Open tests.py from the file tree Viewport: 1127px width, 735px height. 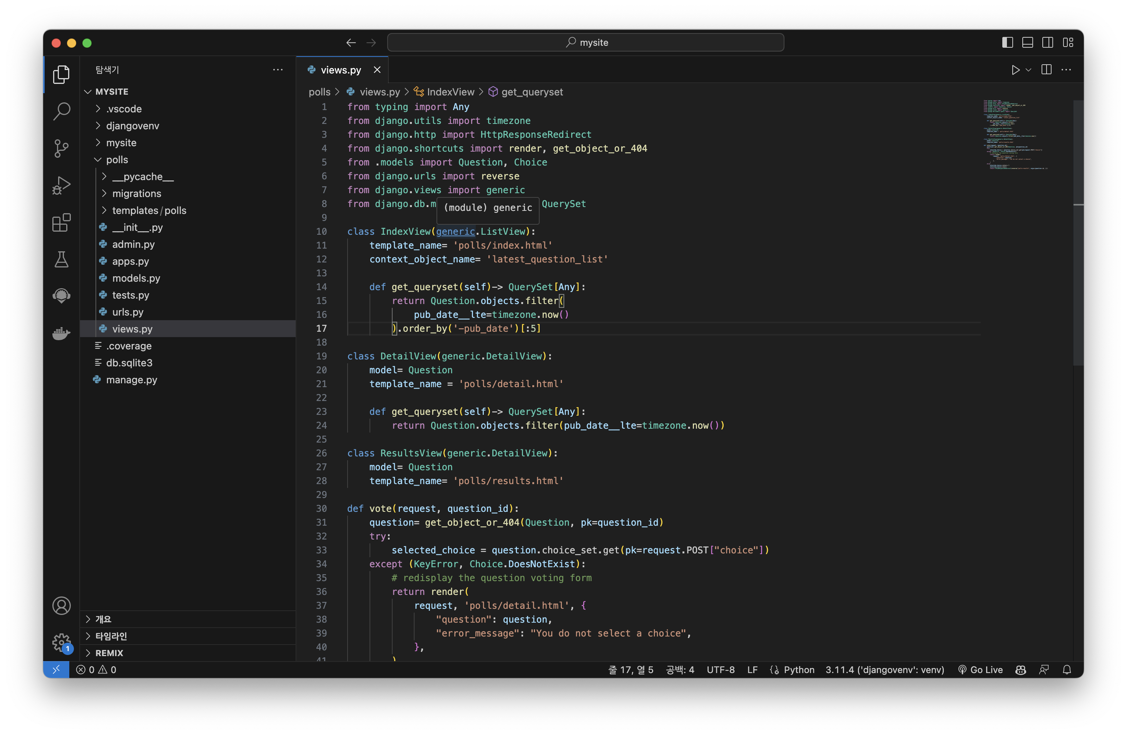click(x=187, y=295)
